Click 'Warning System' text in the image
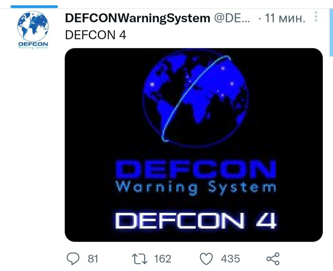Image resolution: width=333 pixels, height=271 pixels. (196, 188)
